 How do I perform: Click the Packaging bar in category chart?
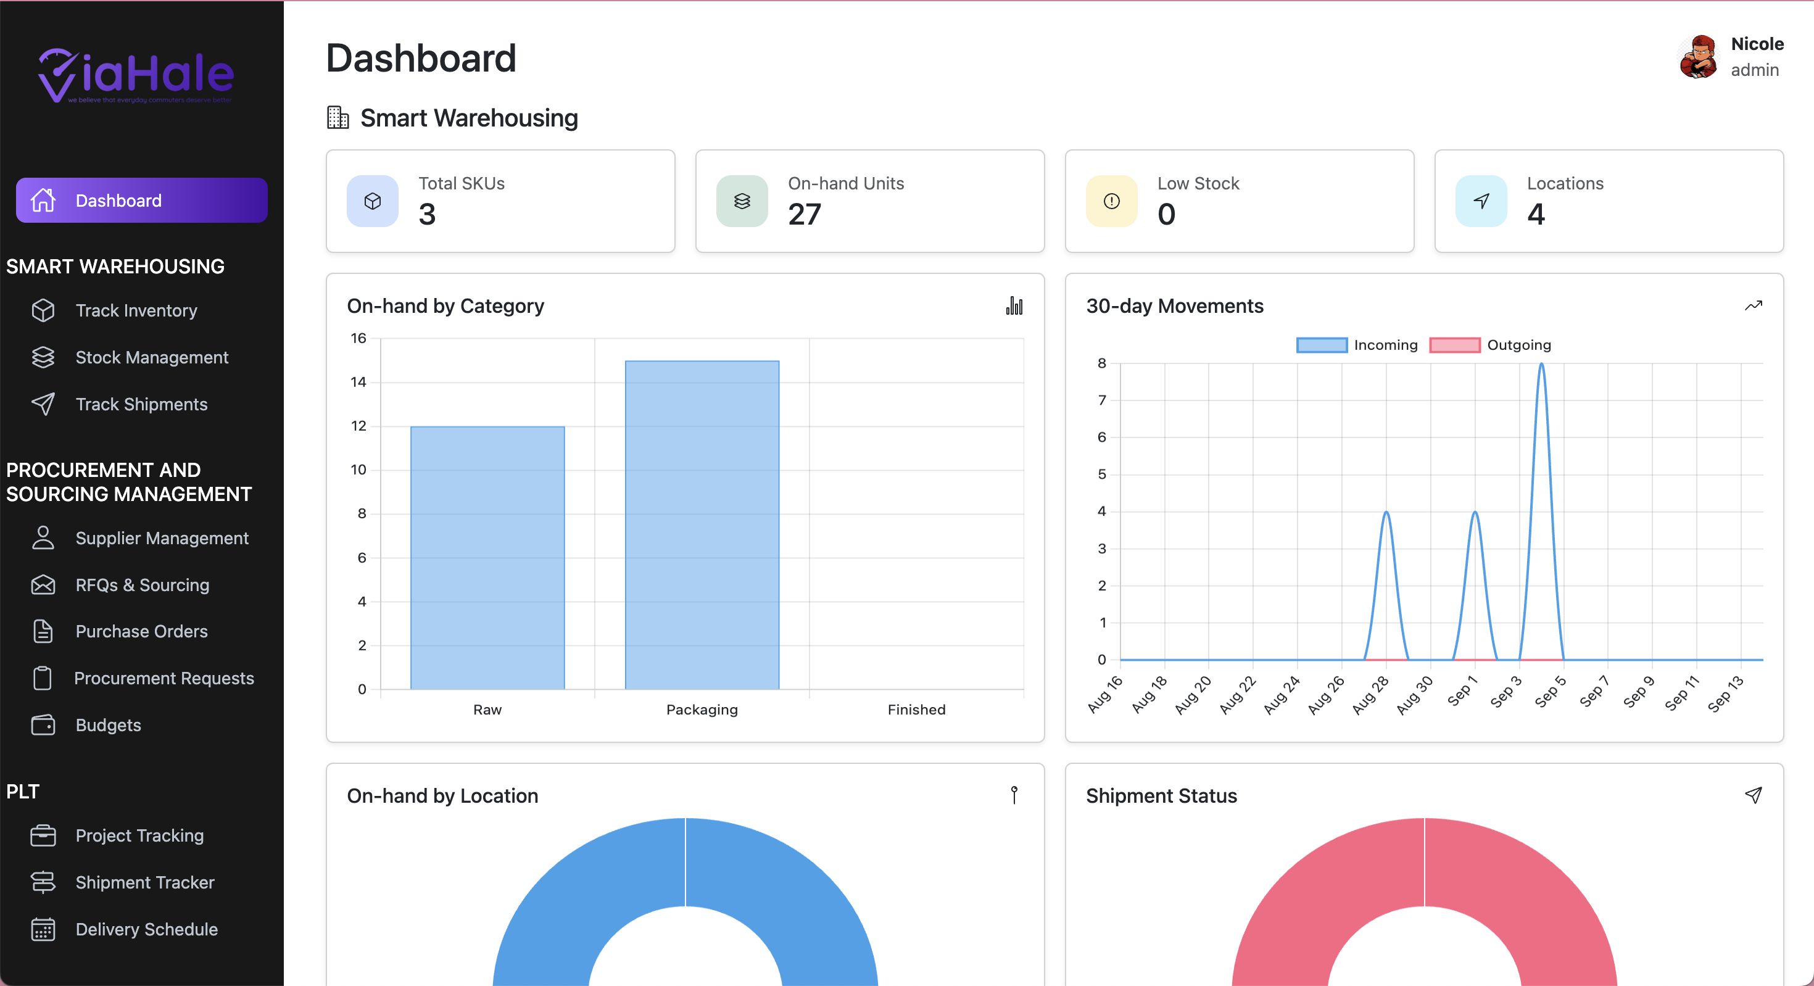[x=702, y=524]
